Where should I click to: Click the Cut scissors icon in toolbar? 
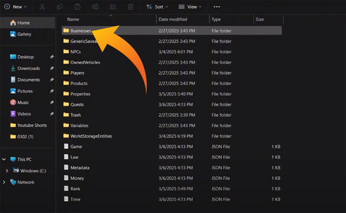point(42,7)
